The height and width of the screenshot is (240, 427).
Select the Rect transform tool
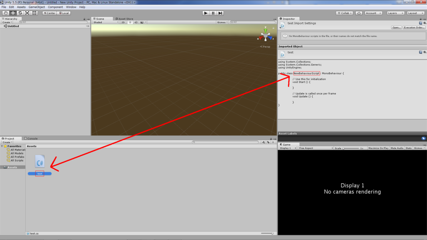pos(34,13)
